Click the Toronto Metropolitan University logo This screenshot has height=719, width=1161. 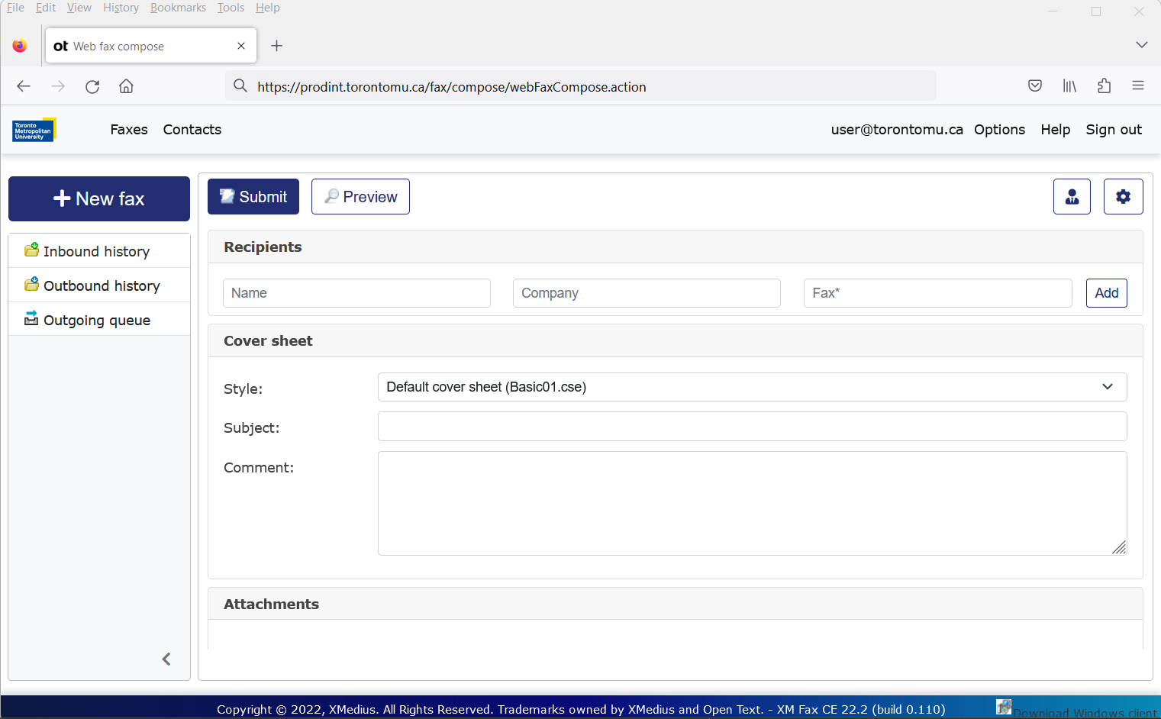click(x=34, y=131)
